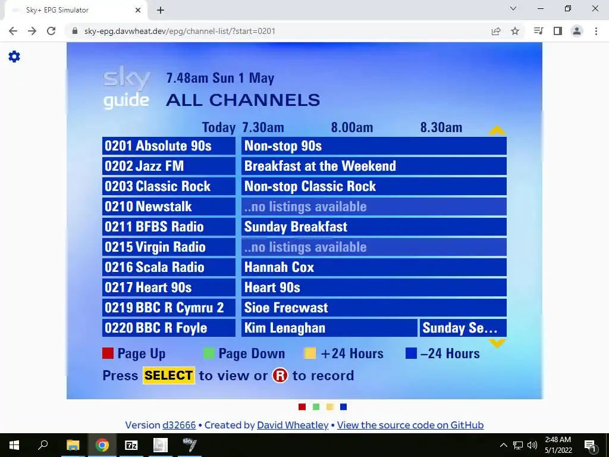Click the −24 Hours label

tap(450, 353)
